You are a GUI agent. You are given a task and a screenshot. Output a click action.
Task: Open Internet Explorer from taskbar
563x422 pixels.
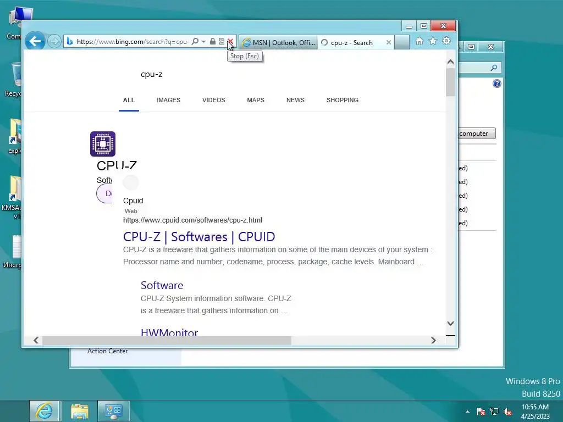44,411
